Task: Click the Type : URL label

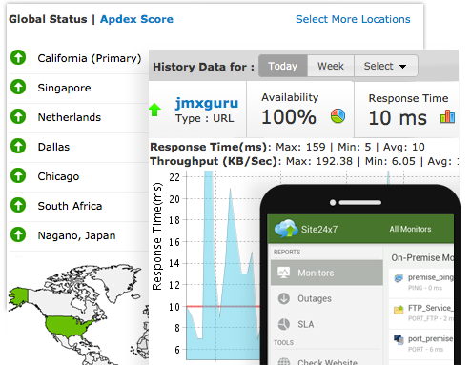Action: 204,118
